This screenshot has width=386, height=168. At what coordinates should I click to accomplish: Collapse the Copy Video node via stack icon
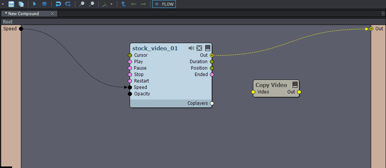tap(295, 85)
